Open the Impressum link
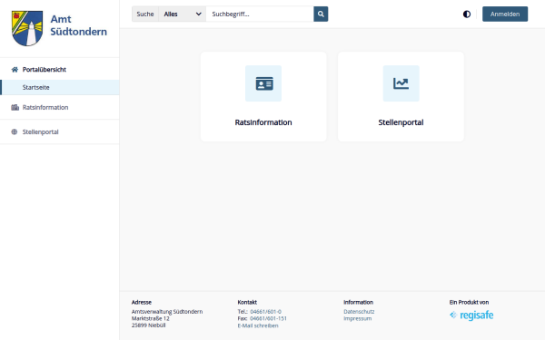 pos(358,318)
